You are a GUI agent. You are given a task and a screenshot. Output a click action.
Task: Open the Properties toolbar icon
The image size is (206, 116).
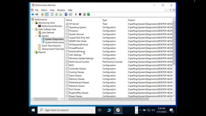[52, 14]
